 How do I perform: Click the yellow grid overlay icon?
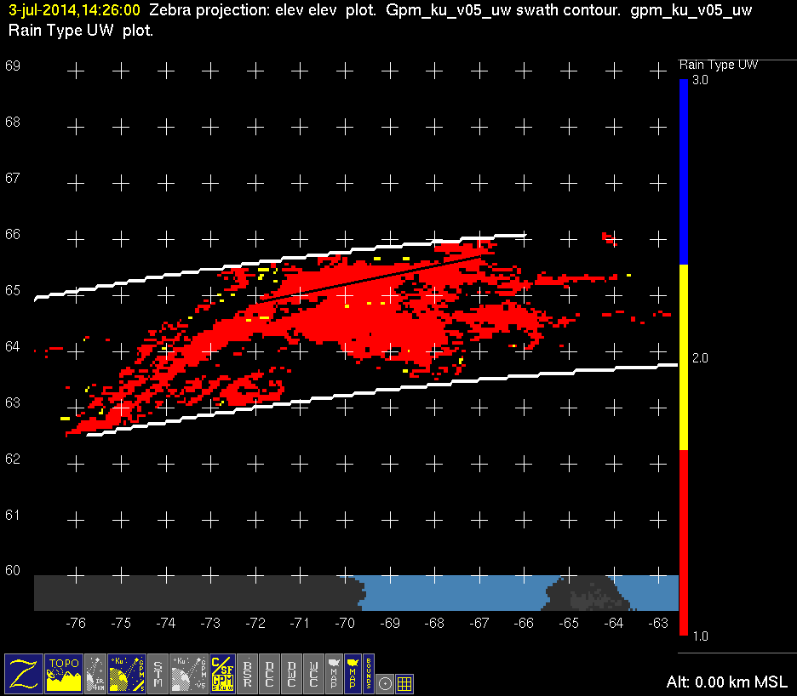(405, 682)
